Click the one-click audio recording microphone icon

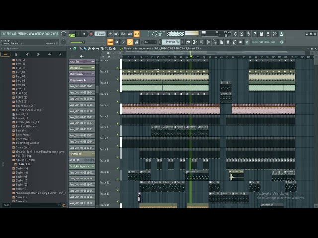click(x=248, y=34)
